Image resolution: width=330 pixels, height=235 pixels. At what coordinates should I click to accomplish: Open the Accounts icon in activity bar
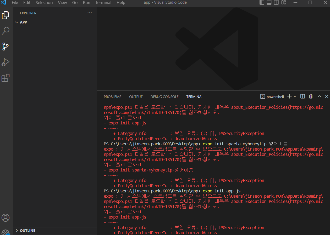click(5, 217)
